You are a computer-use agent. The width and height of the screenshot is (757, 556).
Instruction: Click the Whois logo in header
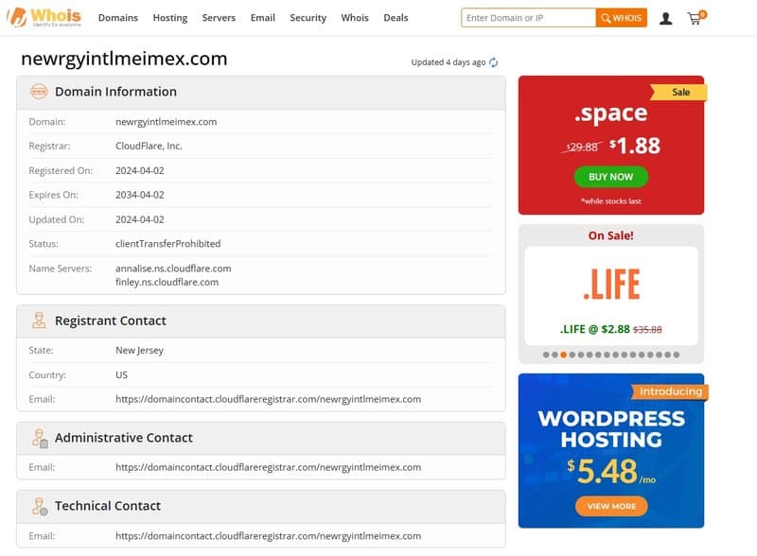[x=44, y=17]
